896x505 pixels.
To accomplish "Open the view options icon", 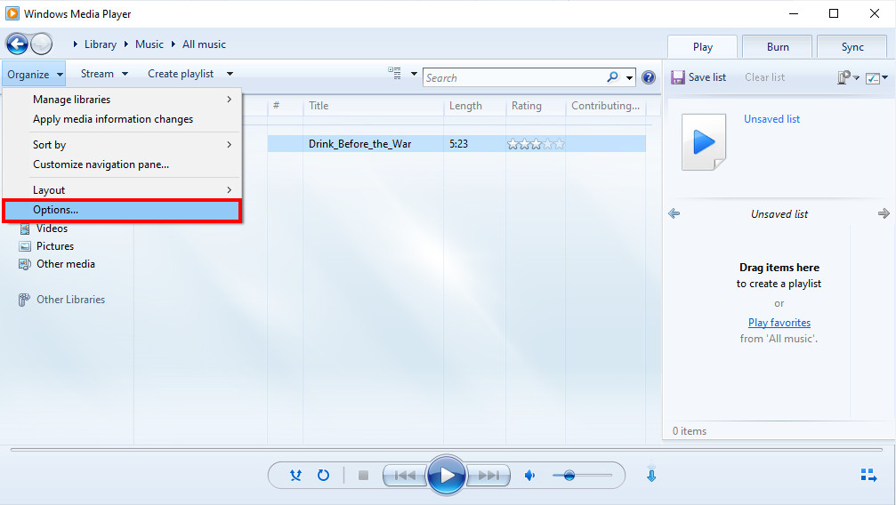I will [x=394, y=73].
